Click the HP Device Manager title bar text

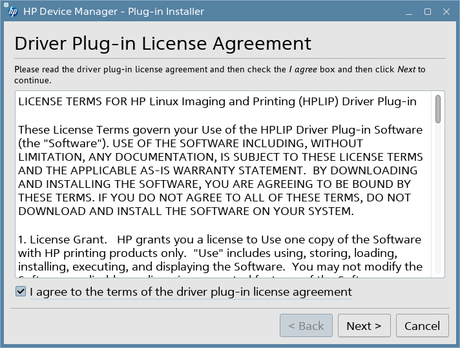tap(114, 12)
